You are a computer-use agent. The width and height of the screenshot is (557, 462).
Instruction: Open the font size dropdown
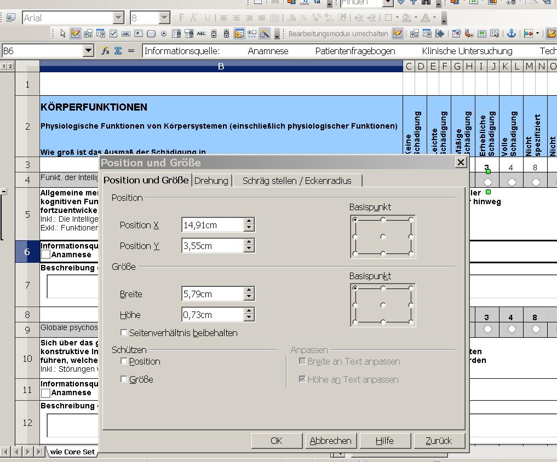click(x=164, y=18)
